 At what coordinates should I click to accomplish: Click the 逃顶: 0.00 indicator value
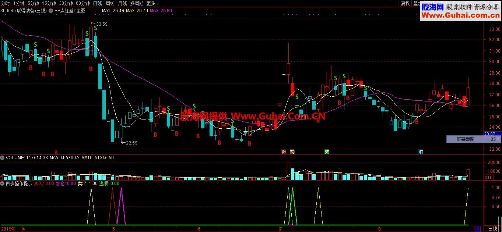click(109, 183)
